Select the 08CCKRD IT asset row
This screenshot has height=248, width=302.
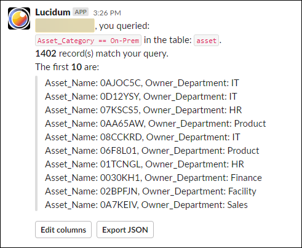[x=143, y=137]
